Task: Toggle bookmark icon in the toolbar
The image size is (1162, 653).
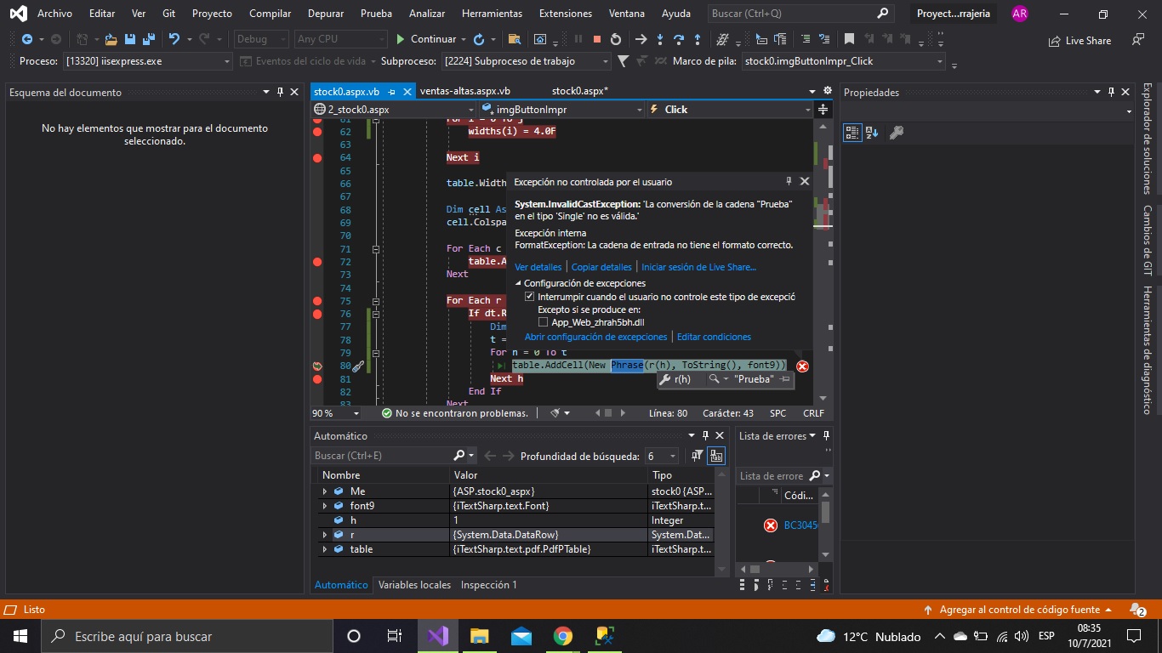Action: [849, 39]
